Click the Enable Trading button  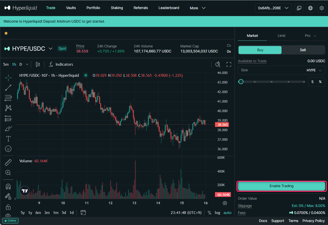[281, 186]
